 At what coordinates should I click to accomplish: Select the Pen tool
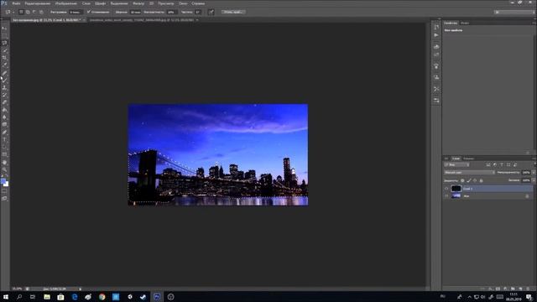click(4, 133)
